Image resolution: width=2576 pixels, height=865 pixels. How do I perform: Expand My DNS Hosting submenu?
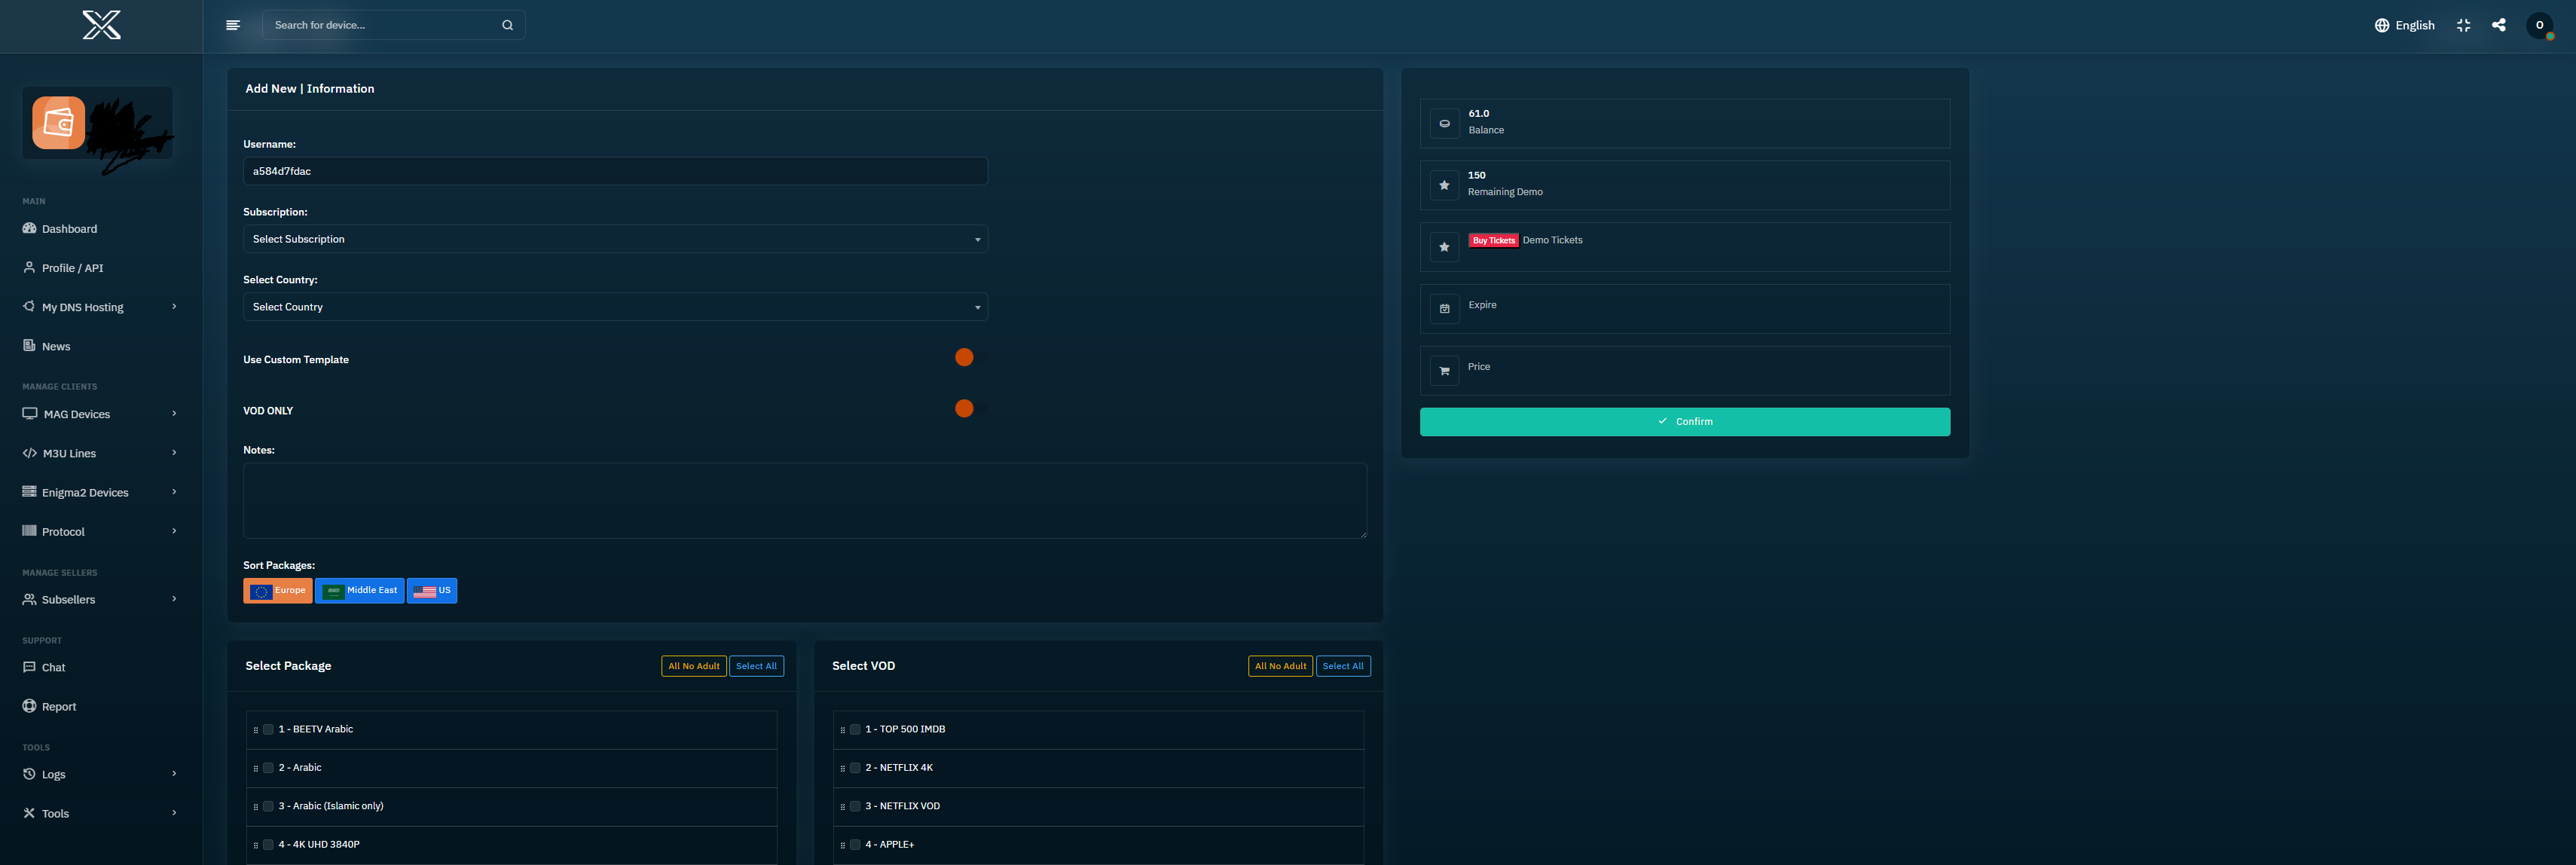coord(100,307)
